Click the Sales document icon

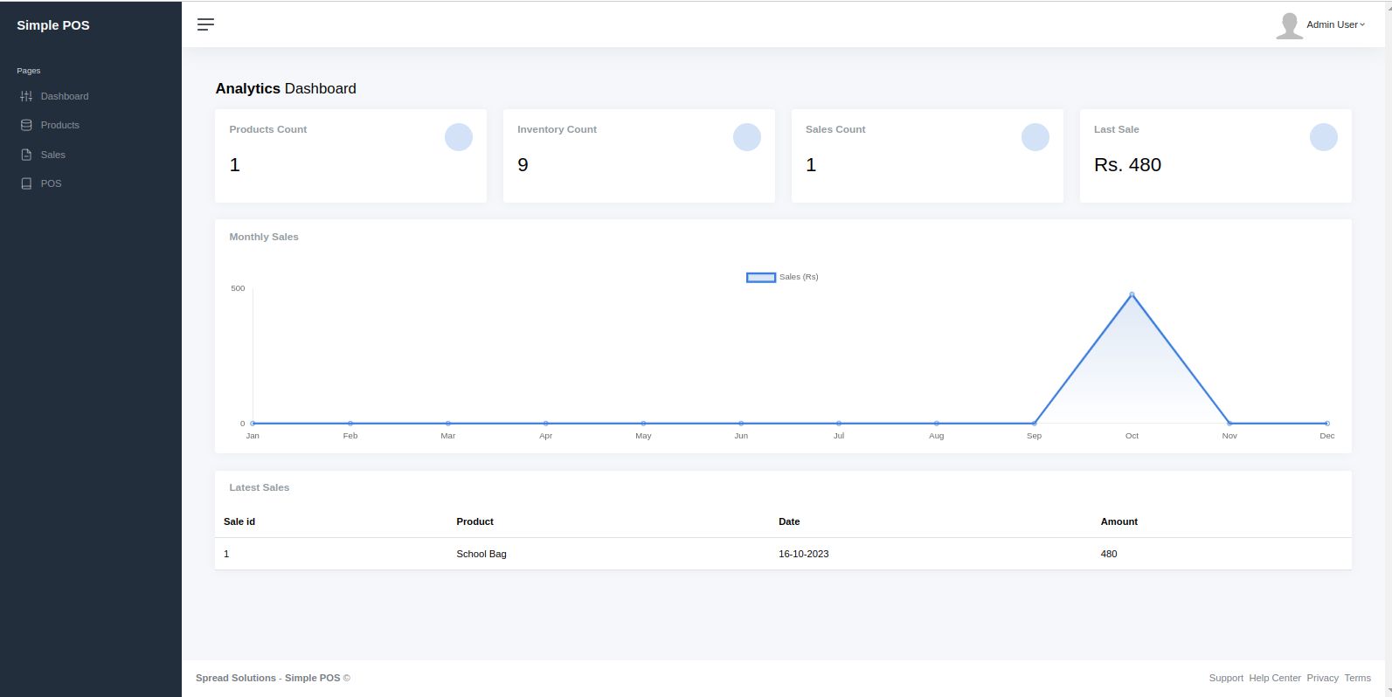pos(26,155)
